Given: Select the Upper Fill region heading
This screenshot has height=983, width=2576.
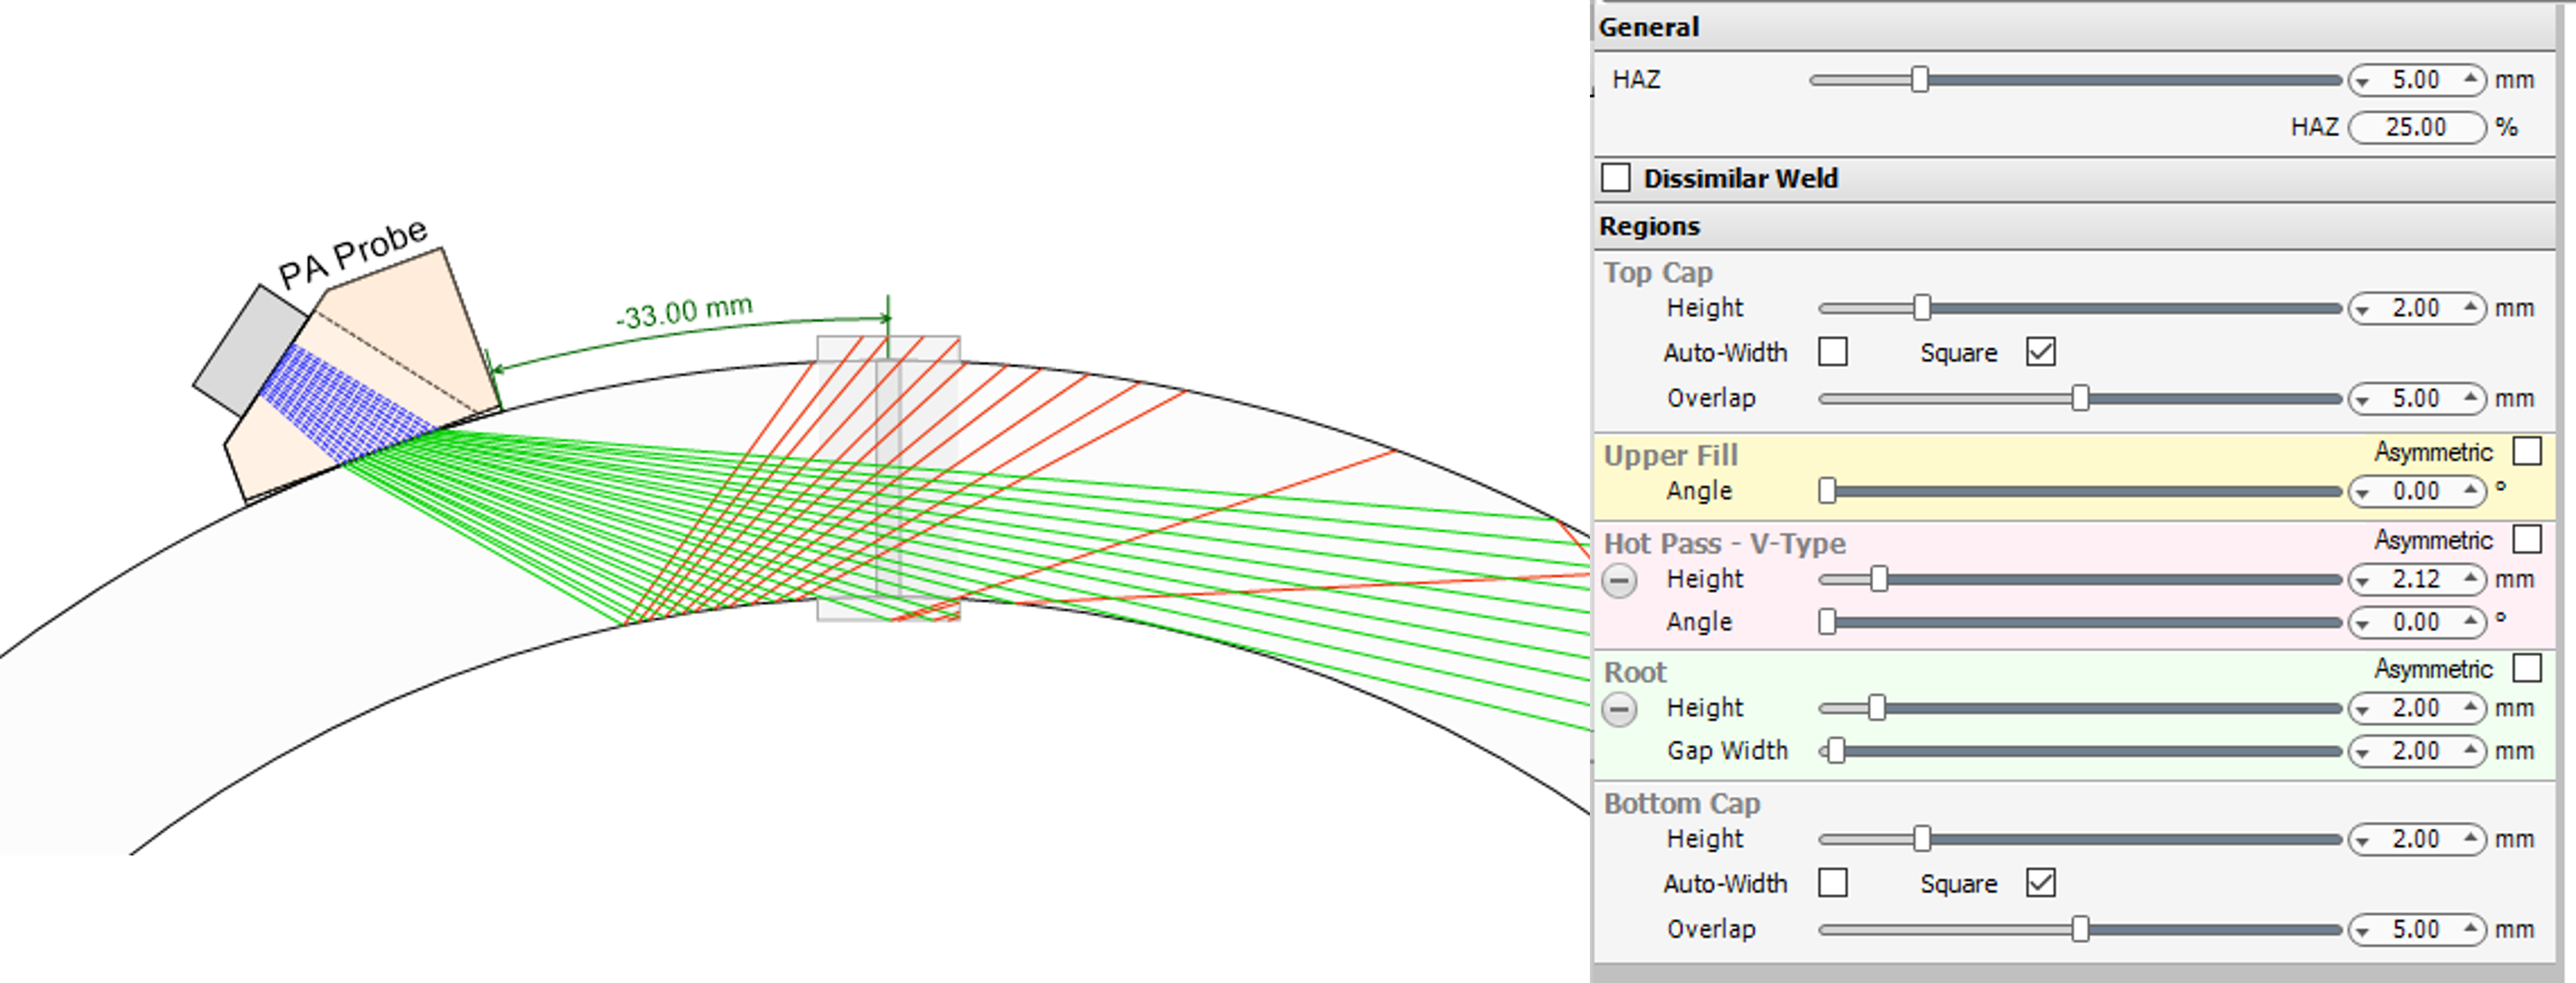Looking at the screenshot, I should (1671, 455).
